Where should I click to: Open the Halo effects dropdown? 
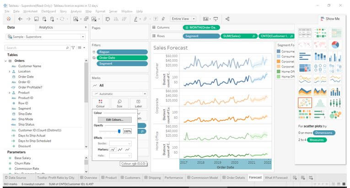120,155
